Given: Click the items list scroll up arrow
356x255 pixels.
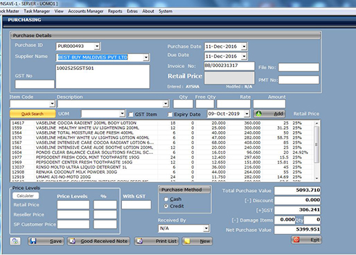Looking at the screenshot, I should pos(317,123).
